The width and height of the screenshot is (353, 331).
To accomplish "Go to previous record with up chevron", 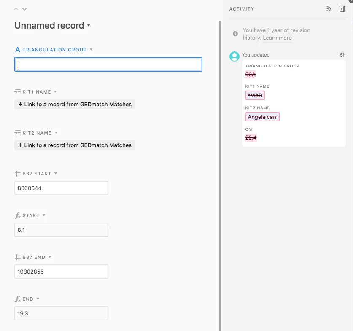I will [16, 9].
